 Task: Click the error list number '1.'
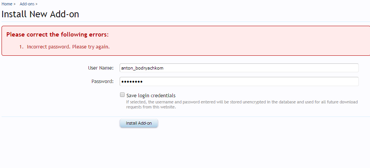click(x=22, y=47)
